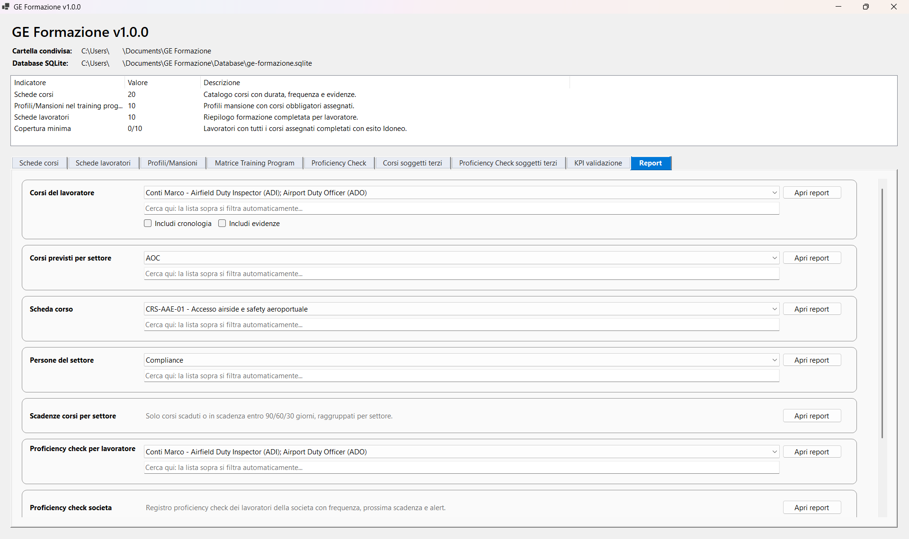Switch to the Schede corsi tab
The image size is (909, 539).
tap(39, 163)
